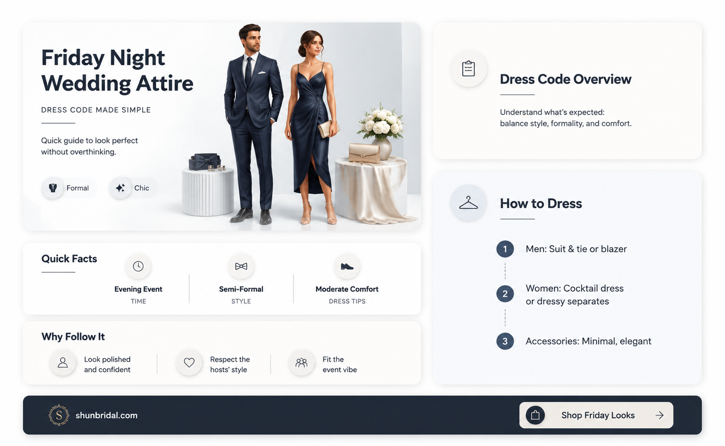Click the hanger icon beside How to Dress
The width and height of the screenshot is (725, 446).
pyautogui.click(x=468, y=203)
